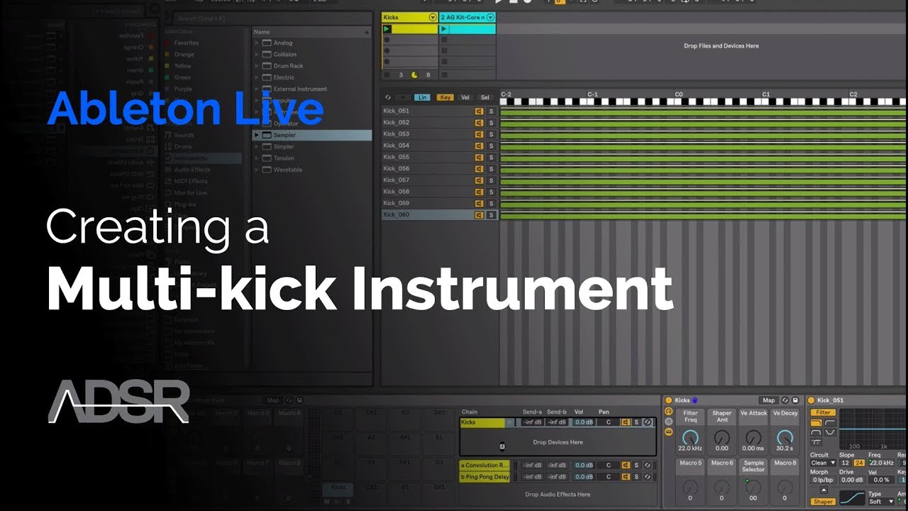Set filter slope to 24
Image resolution: width=908 pixels, height=511 pixels.
(x=859, y=463)
